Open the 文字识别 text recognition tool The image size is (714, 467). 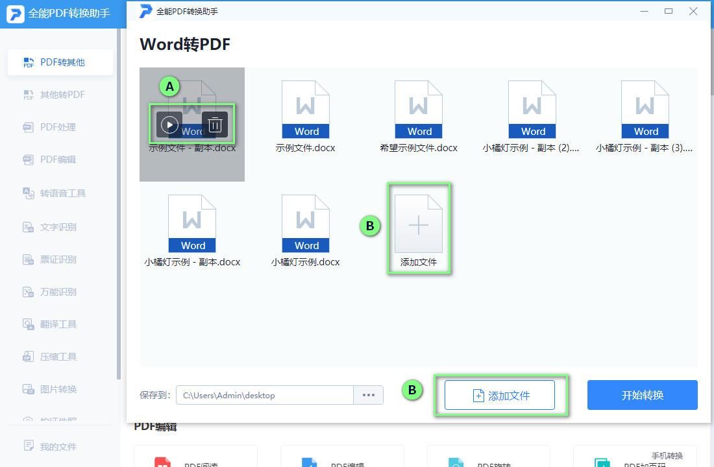[60, 226]
